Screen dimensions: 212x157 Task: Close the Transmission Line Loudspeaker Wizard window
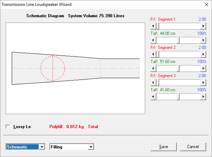pyautogui.click(x=206, y=4)
